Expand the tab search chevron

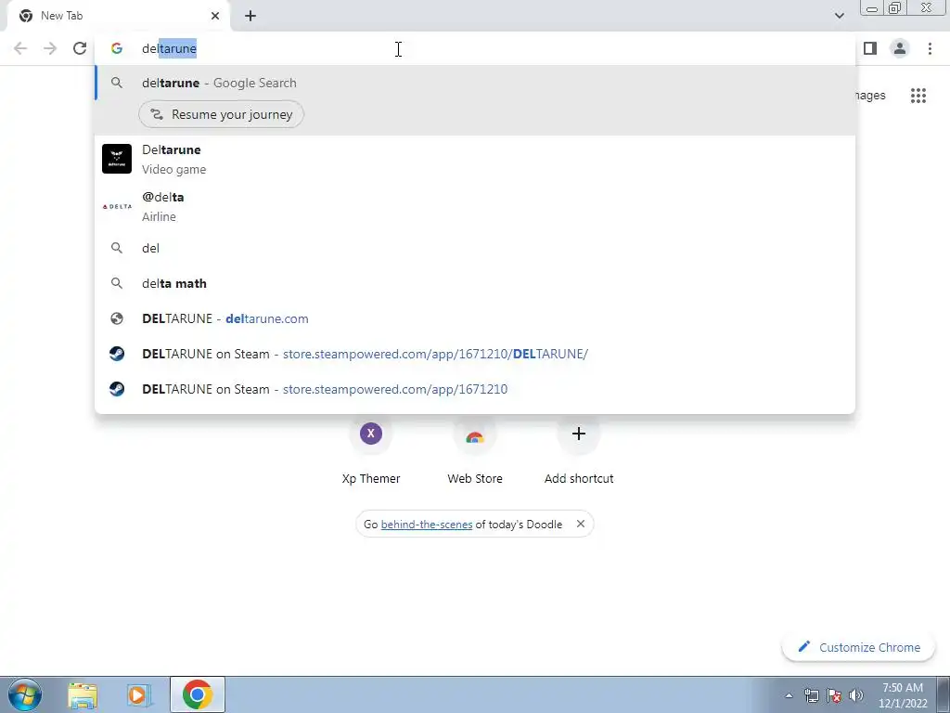pyautogui.click(x=839, y=16)
